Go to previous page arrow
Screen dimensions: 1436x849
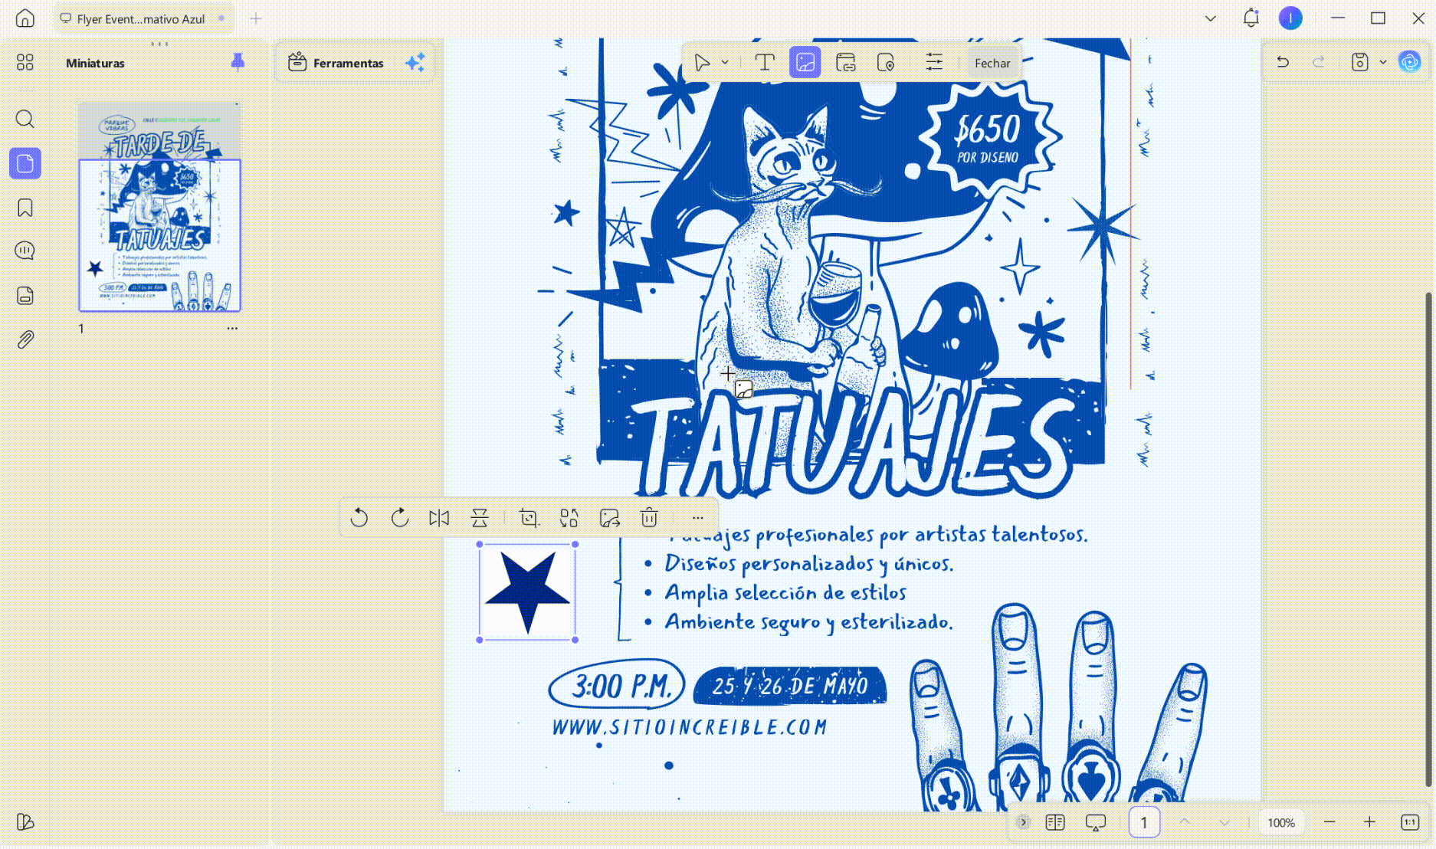pyautogui.click(x=1185, y=822)
